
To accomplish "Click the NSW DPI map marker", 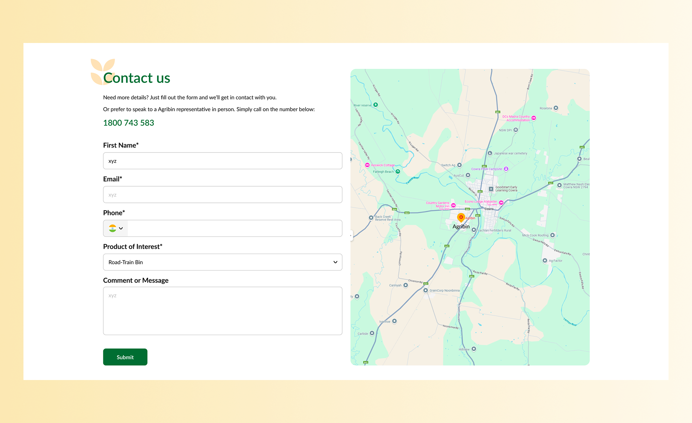I will point(515,130).
